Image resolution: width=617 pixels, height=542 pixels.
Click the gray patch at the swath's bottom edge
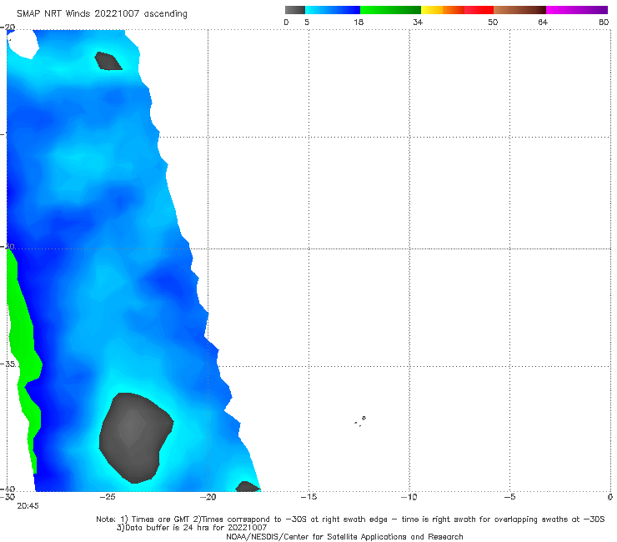[x=247, y=487]
